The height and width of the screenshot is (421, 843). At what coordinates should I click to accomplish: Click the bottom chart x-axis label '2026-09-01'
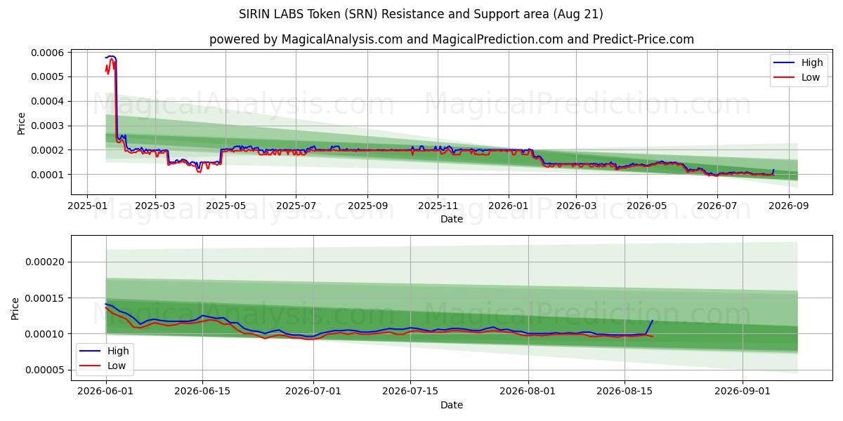click(743, 392)
